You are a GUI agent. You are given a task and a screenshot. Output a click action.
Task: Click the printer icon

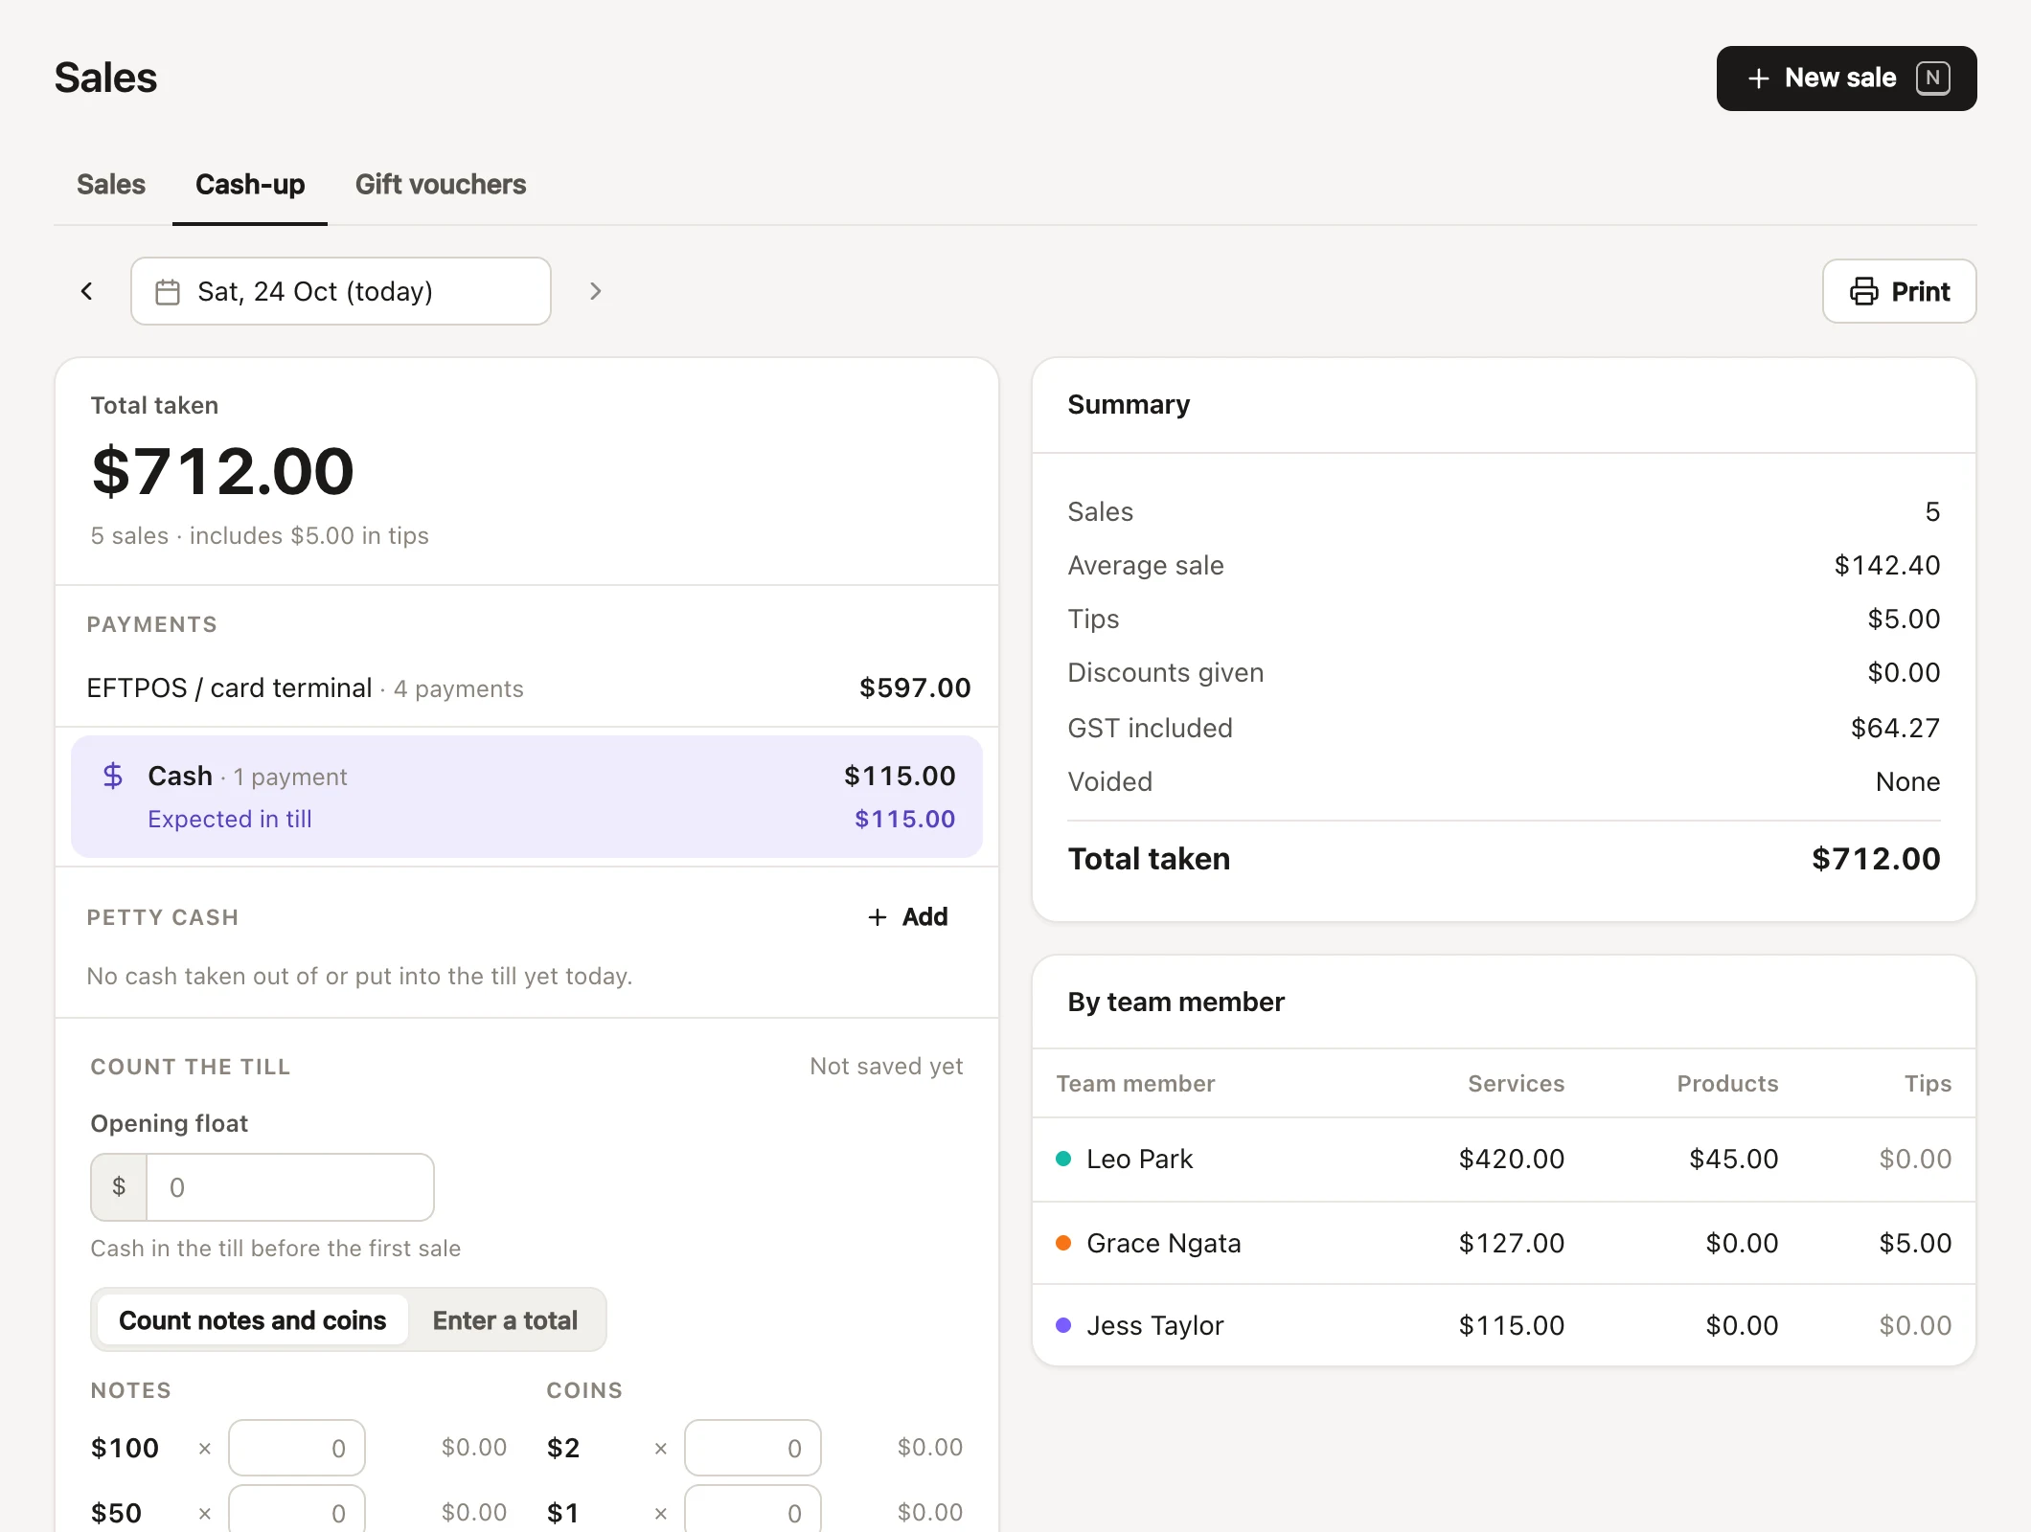pos(1864,291)
